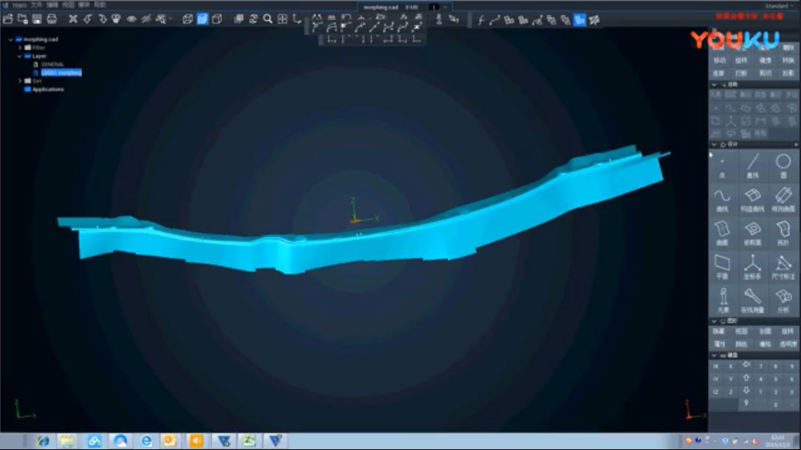This screenshot has height=450, width=801.
Task: Select the 曲线 (curve) design tool
Action: 723,200
